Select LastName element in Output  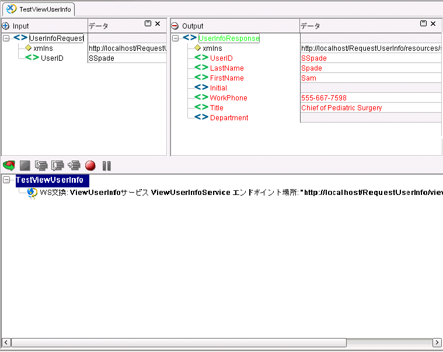pos(227,68)
